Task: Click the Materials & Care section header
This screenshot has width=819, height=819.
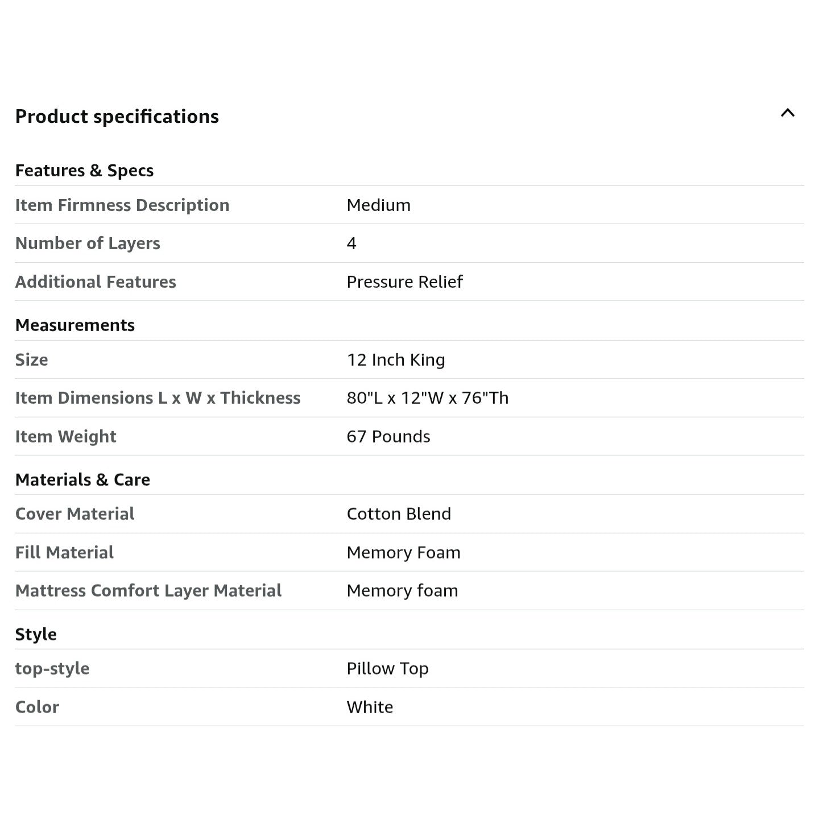Action: point(82,480)
